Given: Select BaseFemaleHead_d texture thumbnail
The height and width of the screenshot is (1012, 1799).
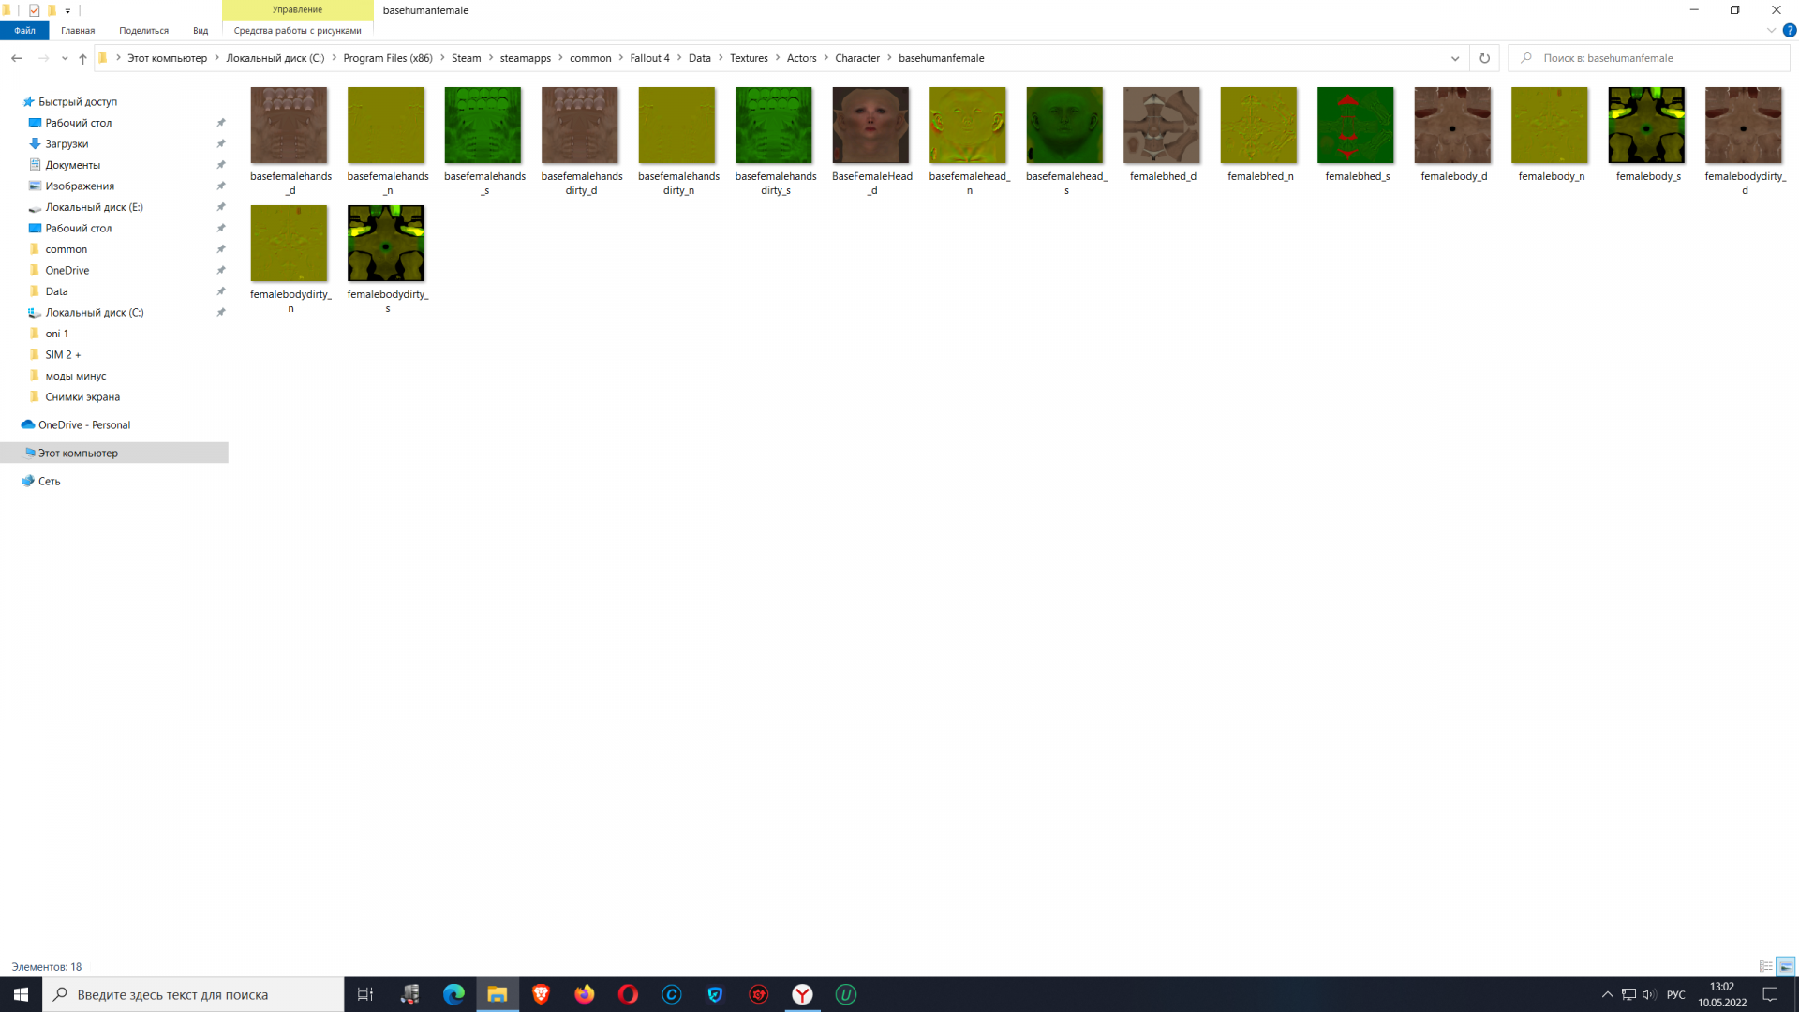Looking at the screenshot, I should (x=870, y=126).
